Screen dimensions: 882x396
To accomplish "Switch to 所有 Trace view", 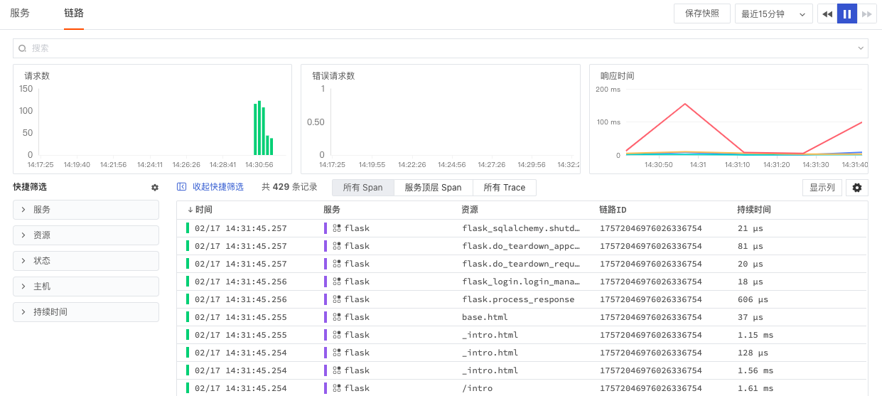I will point(504,188).
